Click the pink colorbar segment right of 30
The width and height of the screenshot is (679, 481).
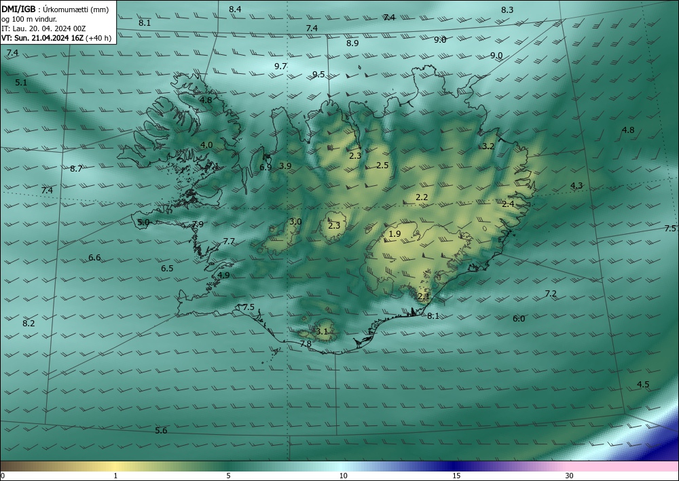pyautogui.click(x=623, y=466)
